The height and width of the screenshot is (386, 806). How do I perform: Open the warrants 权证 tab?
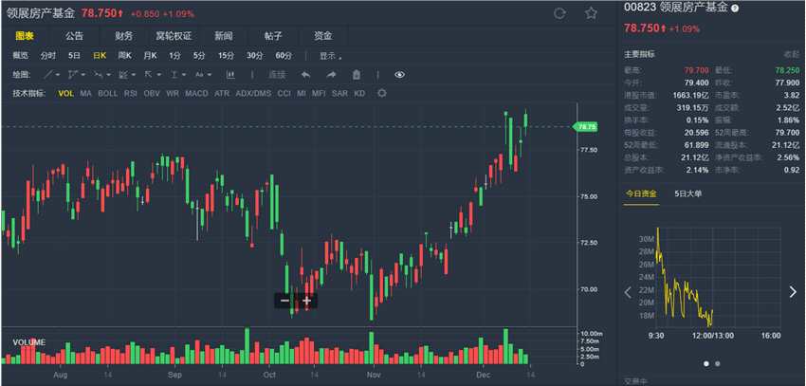click(x=174, y=36)
